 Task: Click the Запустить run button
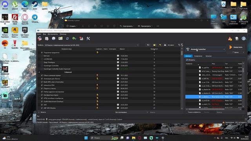(236, 47)
